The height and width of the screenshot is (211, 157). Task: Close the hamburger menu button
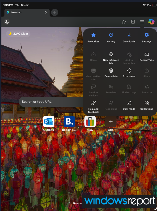point(142,22)
